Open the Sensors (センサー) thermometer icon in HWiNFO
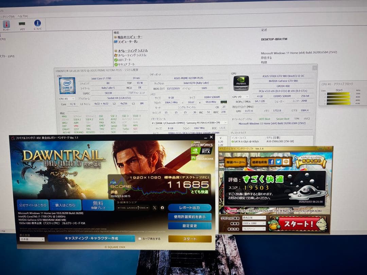The height and width of the screenshot is (275, 367). pyautogui.click(x=6, y=24)
